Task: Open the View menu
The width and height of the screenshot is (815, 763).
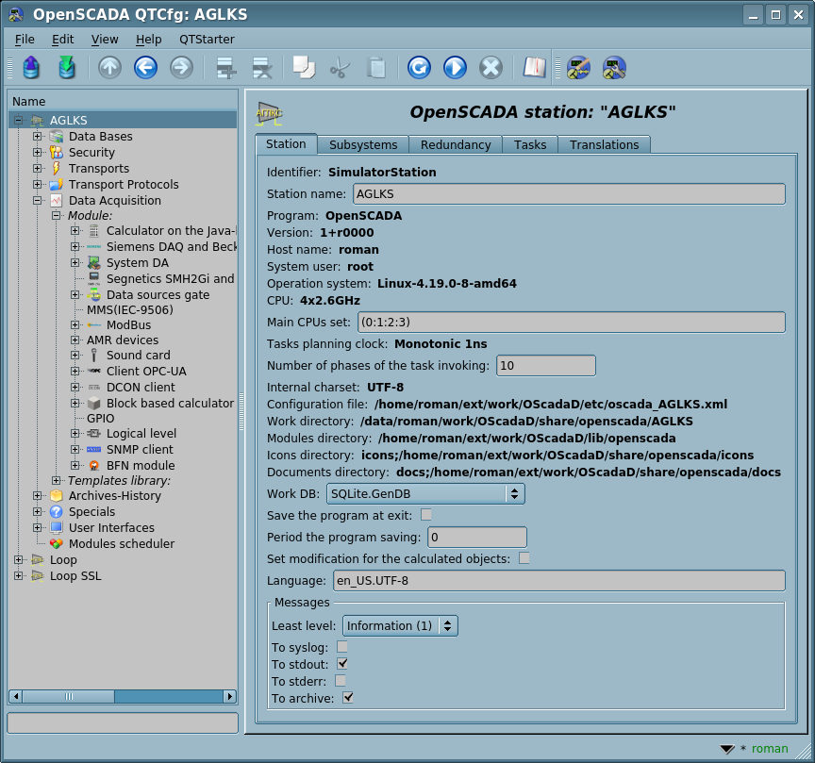Action: 105,40
